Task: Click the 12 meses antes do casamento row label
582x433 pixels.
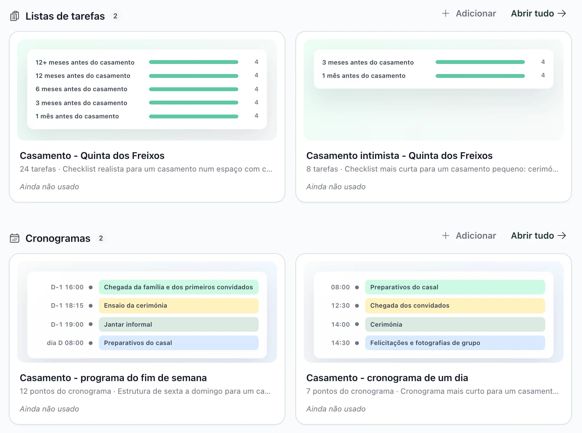Action: pos(83,76)
